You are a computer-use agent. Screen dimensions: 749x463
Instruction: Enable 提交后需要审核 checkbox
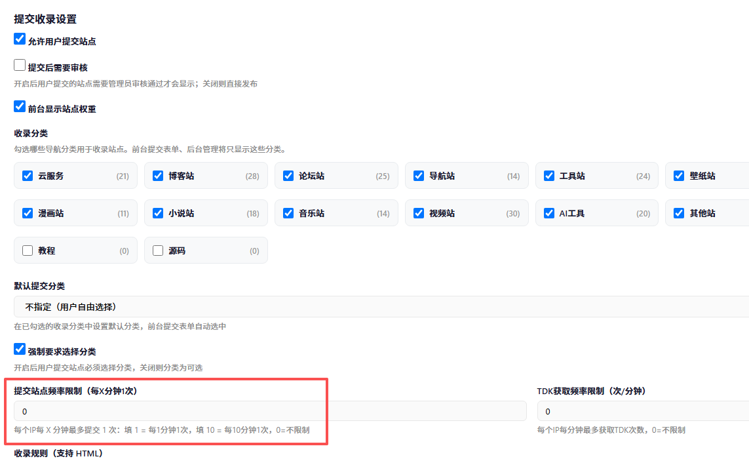coord(20,65)
